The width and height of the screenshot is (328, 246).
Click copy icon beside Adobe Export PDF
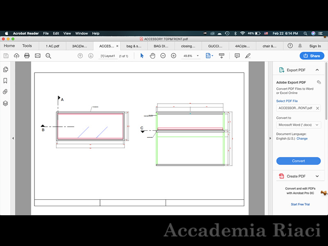319,82
